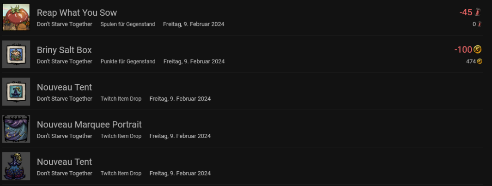Open the Reap What You Sow title
The image size is (492, 186).
point(77,12)
